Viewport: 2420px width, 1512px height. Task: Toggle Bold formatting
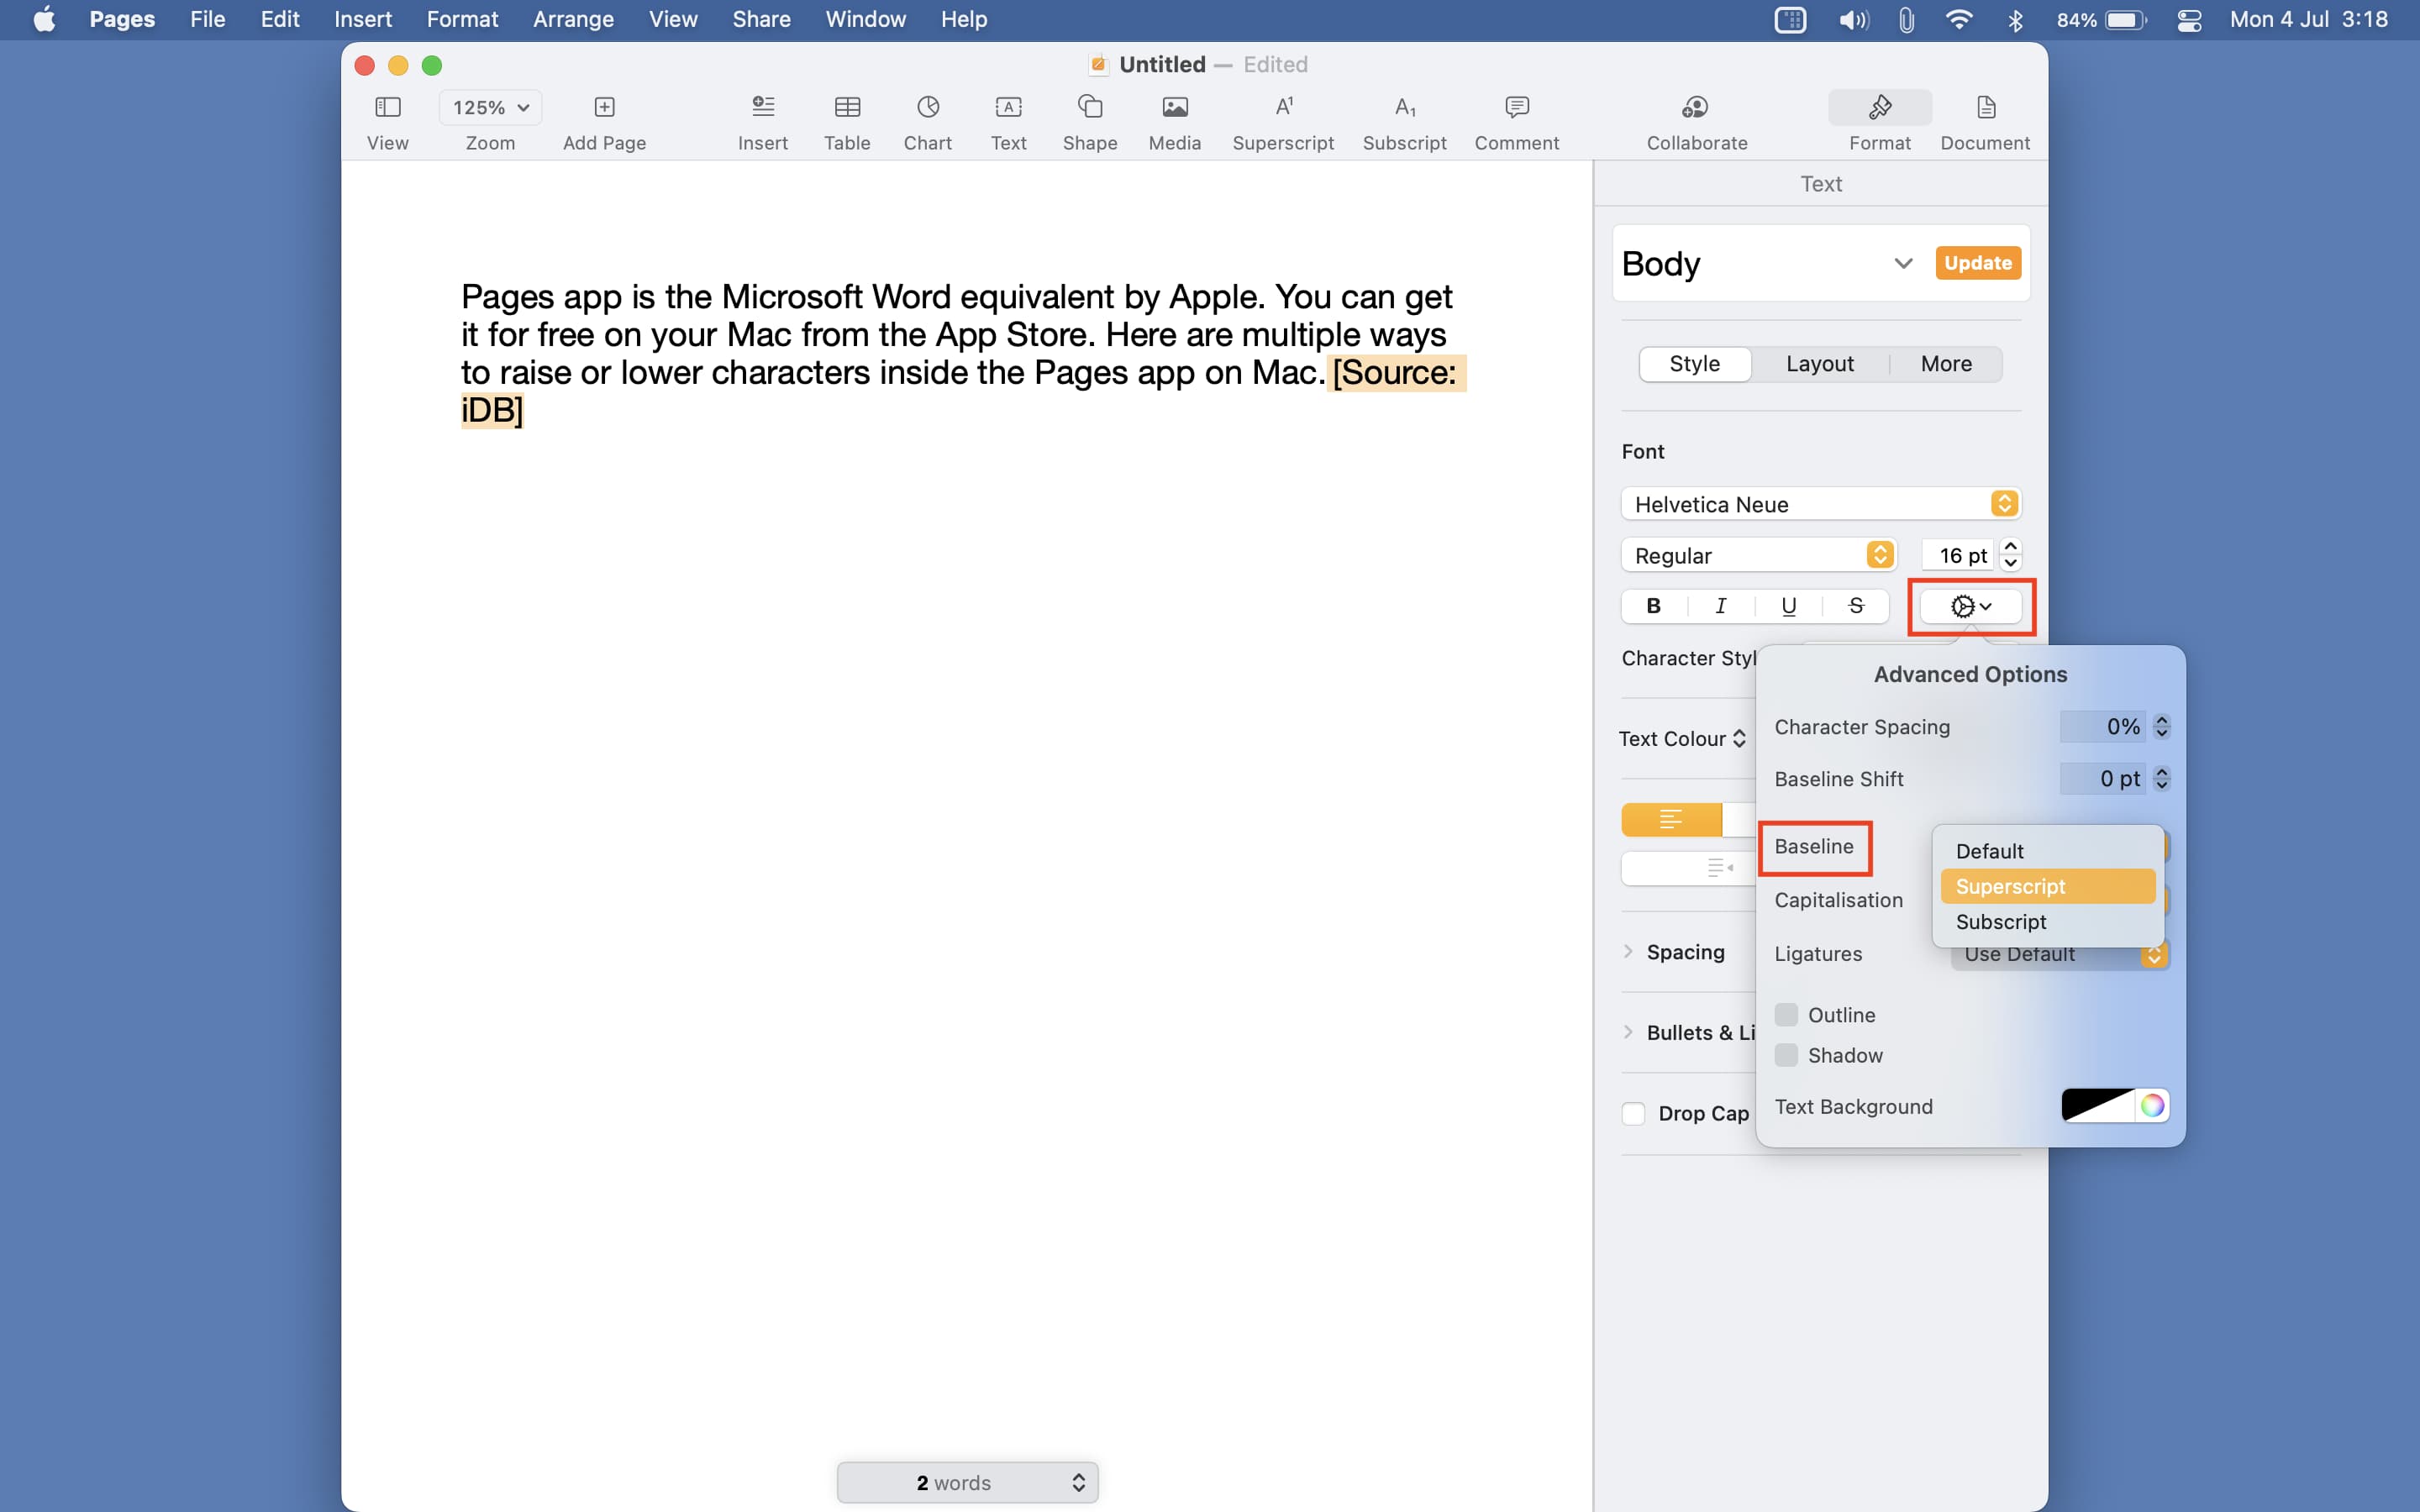click(1653, 606)
